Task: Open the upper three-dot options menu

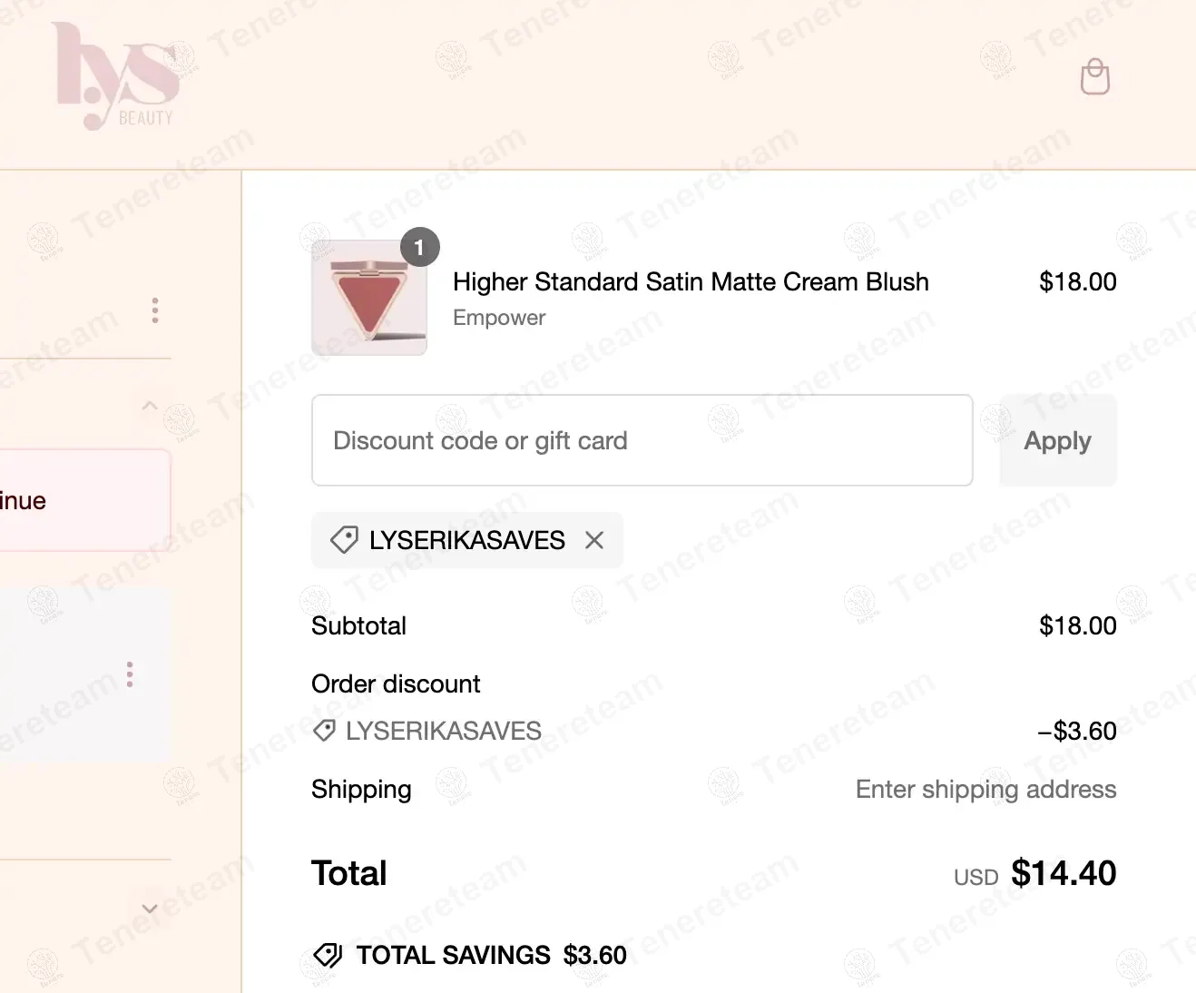Action: click(x=155, y=310)
